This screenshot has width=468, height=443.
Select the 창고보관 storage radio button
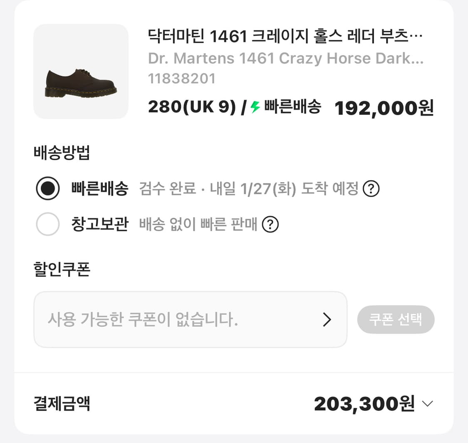tap(47, 224)
